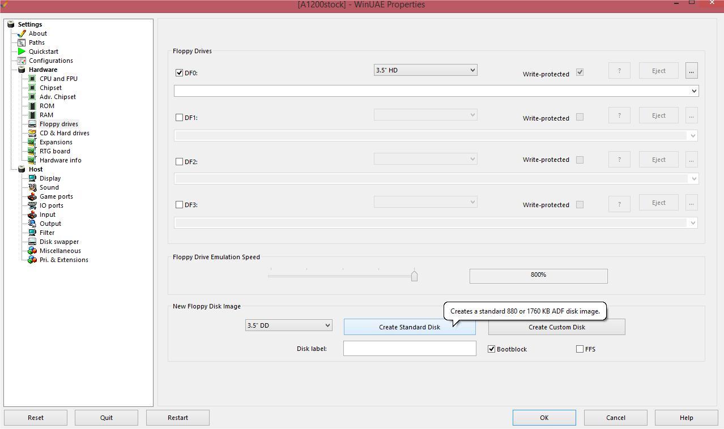This screenshot has height=429, width=724.
Task: Click the Host group icon
Action: pyautogui.click(x=22, y=169)
